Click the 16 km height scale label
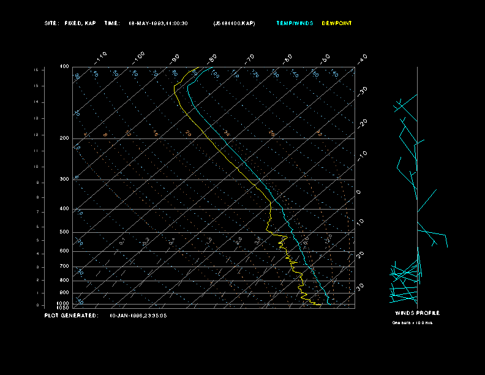Viewport: 485px width, 375px height. click(37, 70)
